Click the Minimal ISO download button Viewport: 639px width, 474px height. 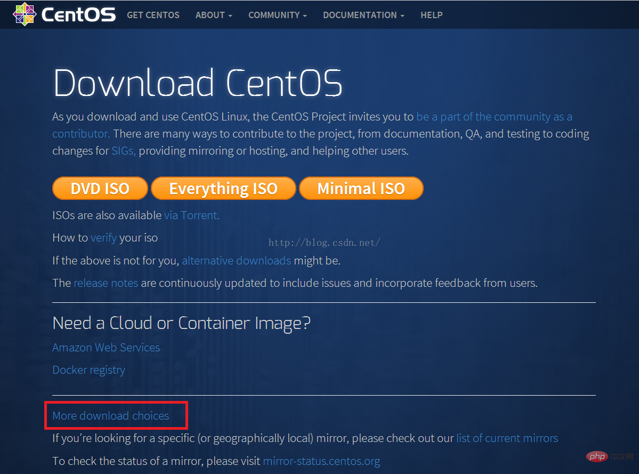pos(361,188)
